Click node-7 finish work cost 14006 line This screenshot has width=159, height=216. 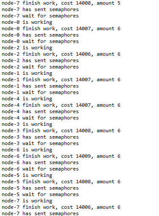61,207
